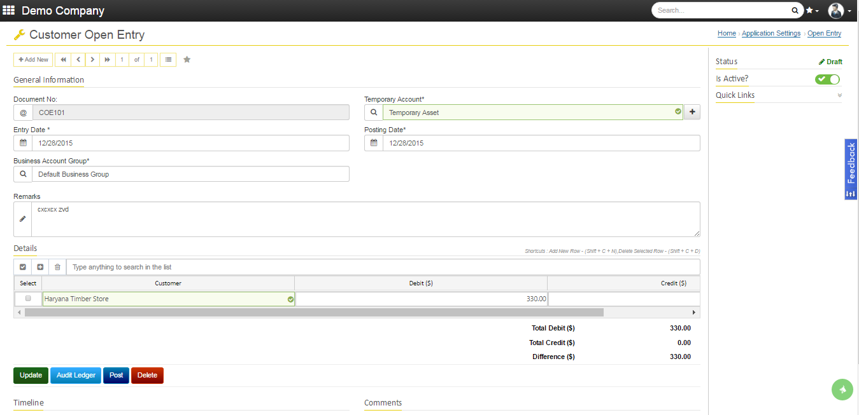Click the grid horizontal scrollbar thumb
This screenshot has width=859, height=415.
pos(314,313)
